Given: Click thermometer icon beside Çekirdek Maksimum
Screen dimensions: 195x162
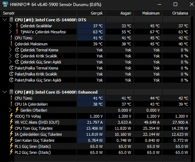Looking at the screenshot, I should pos(11,44).
